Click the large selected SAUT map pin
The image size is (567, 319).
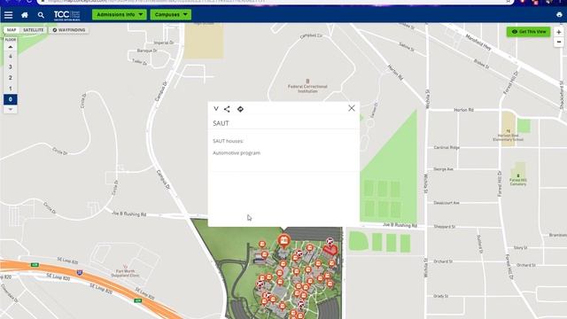click(283, 241)
